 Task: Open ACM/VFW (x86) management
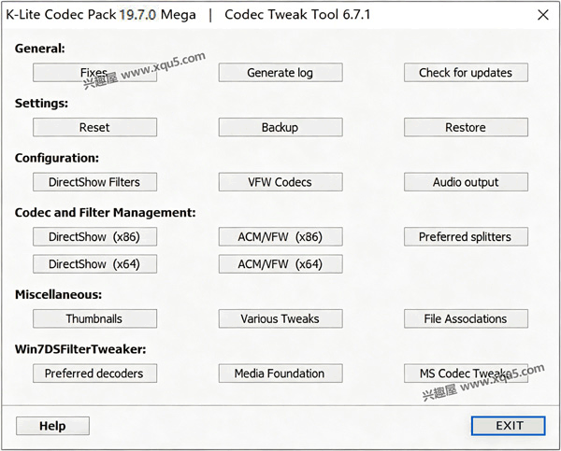tap(280, 236)
